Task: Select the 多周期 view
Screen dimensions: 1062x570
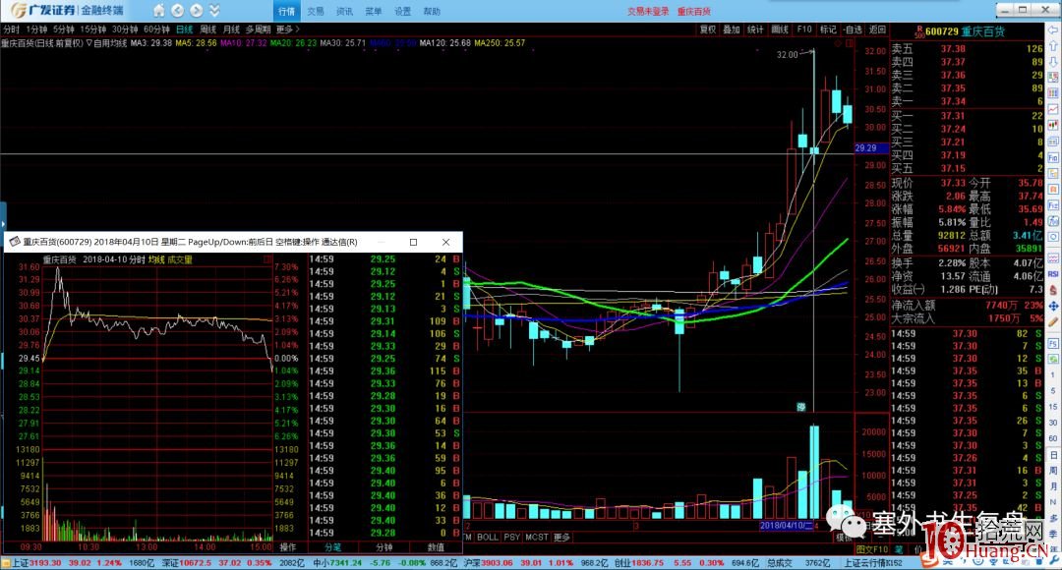Action: [258, 29]
